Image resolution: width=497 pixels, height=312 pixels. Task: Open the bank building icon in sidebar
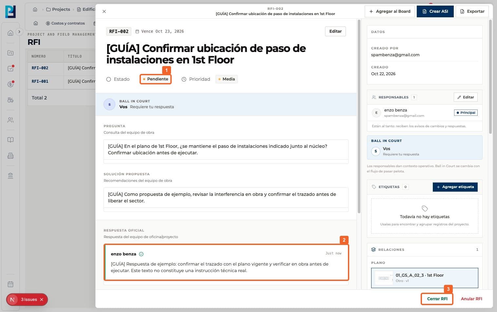click(x=10, y=176)
